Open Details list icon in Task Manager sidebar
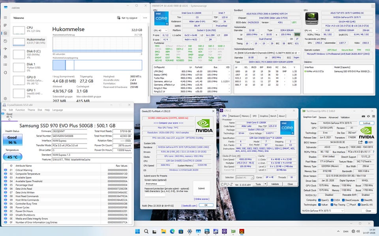Screen dimensions: 379x236 pos(5,65)
